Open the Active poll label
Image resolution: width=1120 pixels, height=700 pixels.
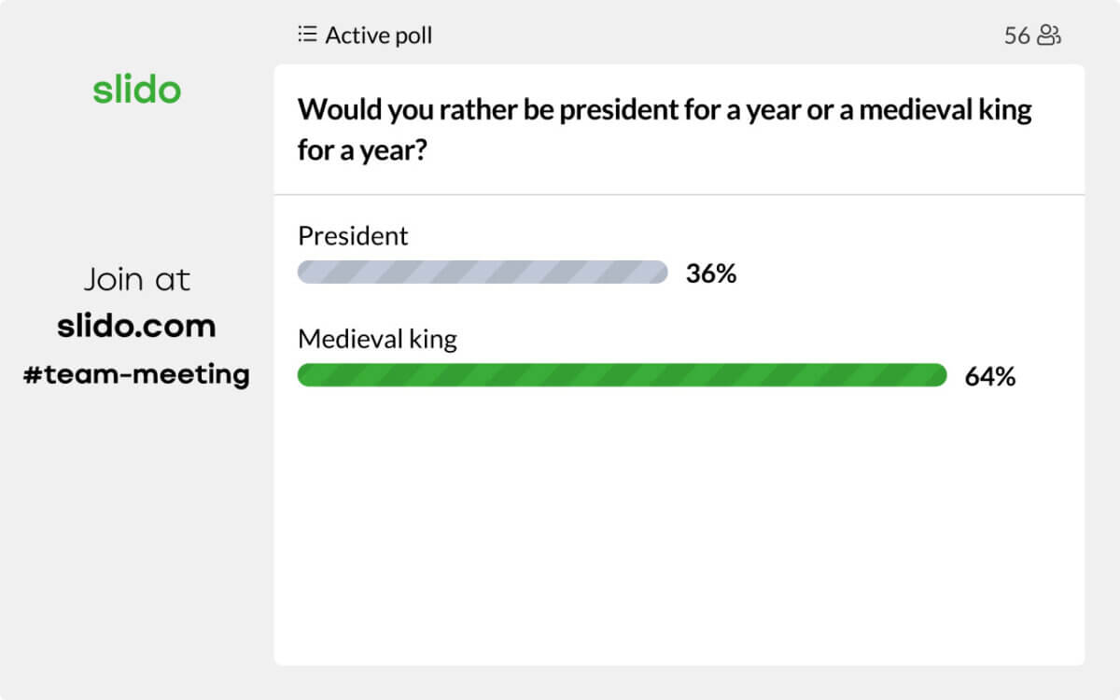(x=378, y=35)
